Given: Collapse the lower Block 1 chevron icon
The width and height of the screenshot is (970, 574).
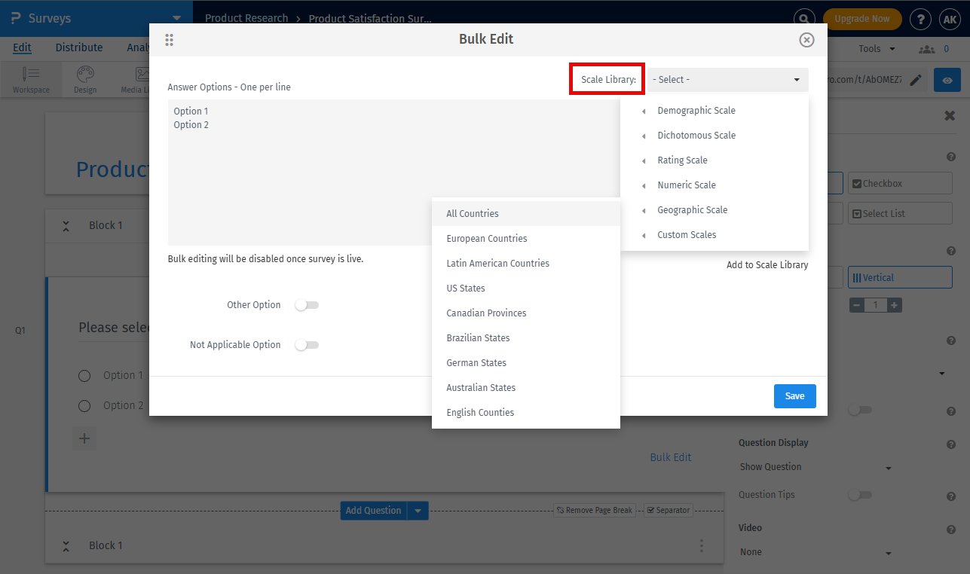Looking at the screenshot, I should pyautogui.click(x=66, y=545).
